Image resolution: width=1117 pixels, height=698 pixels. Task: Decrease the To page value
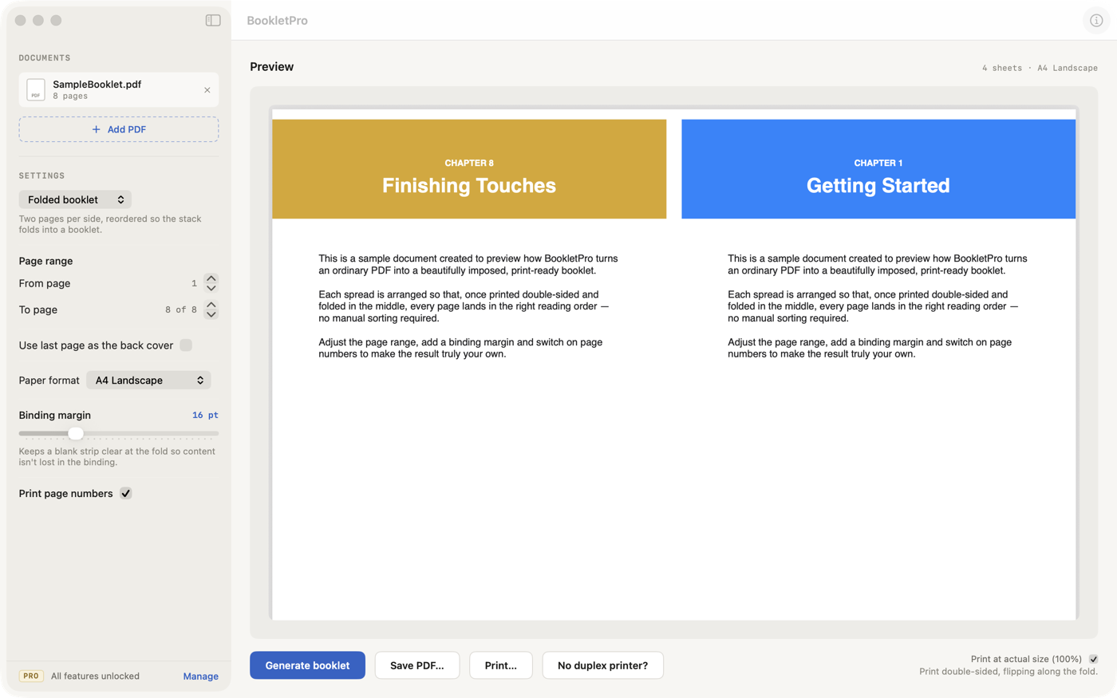pos(211,314)
